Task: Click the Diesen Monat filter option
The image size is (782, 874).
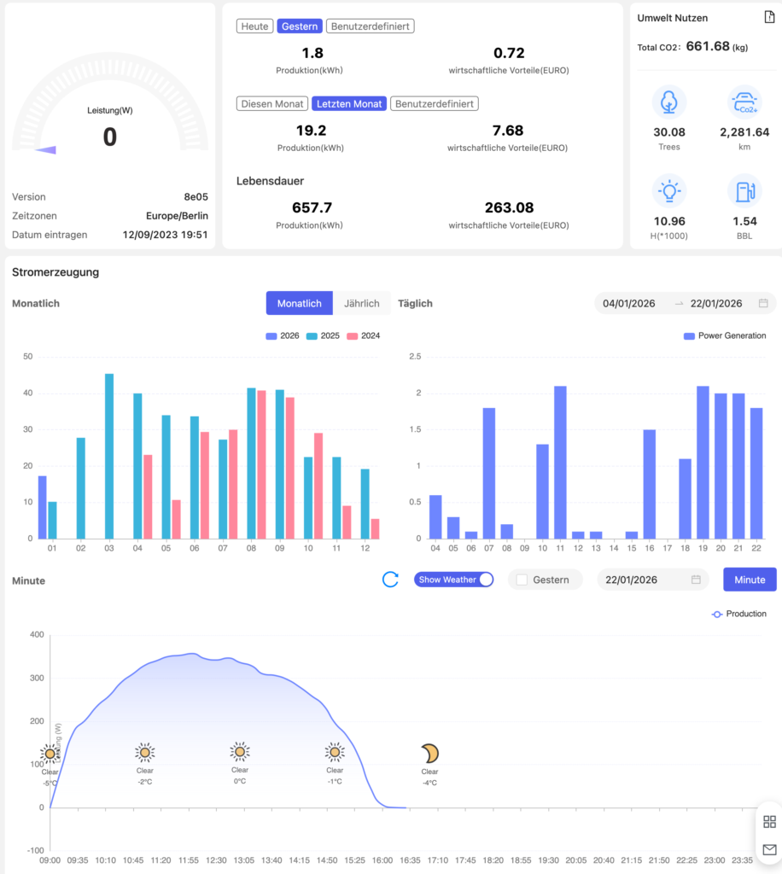Action: point(272,103)
